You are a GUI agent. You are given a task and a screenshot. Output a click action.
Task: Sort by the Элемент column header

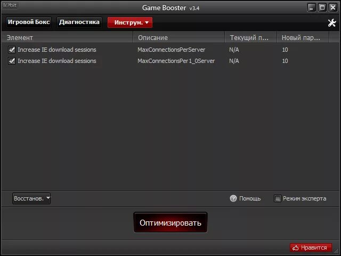click(67, 38)
